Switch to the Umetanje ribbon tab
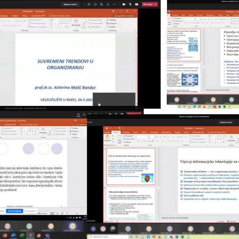Screen dimensions: 239x239 point(125,132)
